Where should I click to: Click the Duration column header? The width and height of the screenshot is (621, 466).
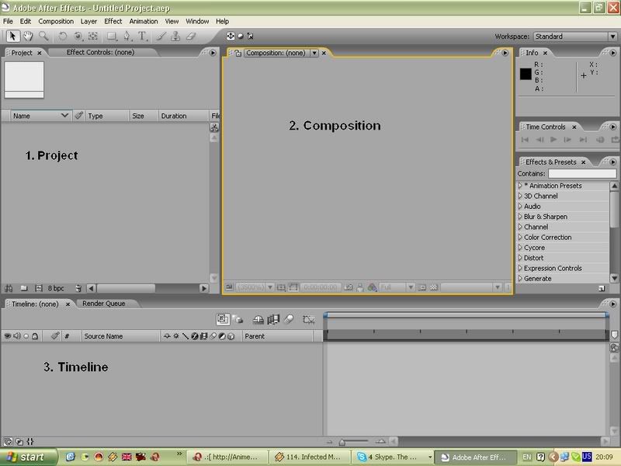pyautogui.click(x=182, y=116)
